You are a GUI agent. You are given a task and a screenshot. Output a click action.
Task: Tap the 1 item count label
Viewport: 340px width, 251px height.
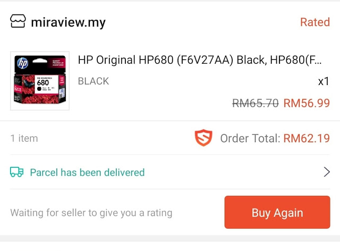(x=24, y=138)
